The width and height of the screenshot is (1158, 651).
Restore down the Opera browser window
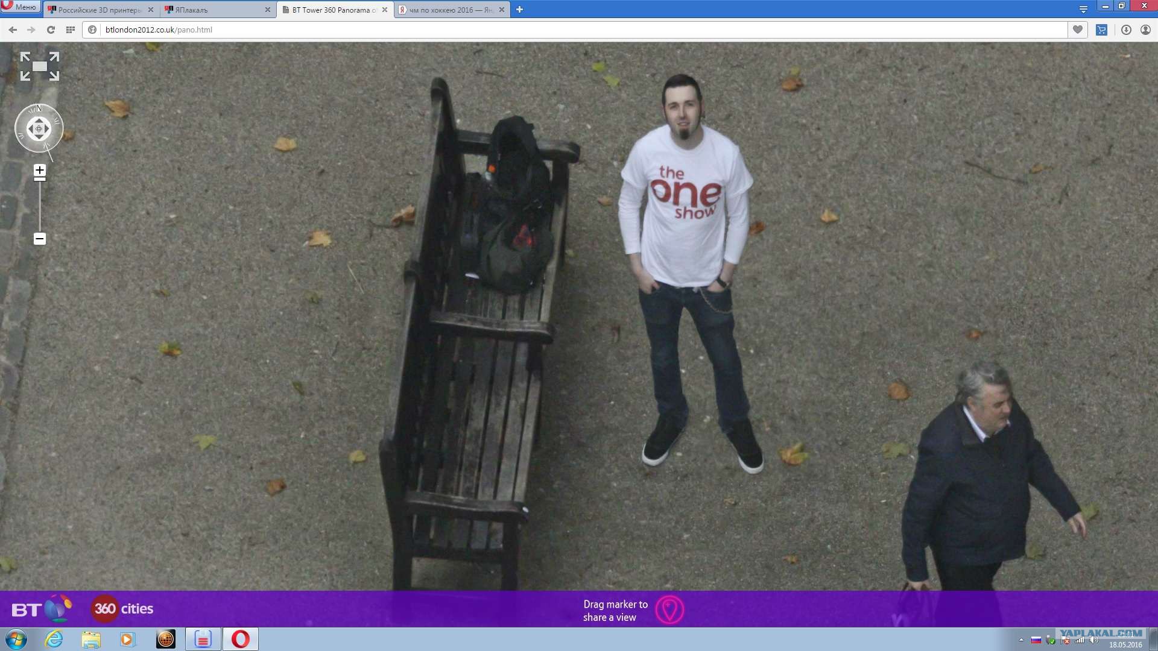tap(1122, 6)
